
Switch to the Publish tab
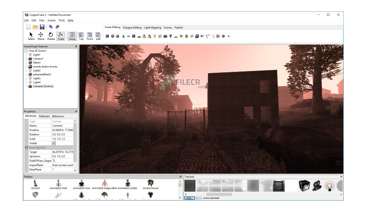(178, 28)
